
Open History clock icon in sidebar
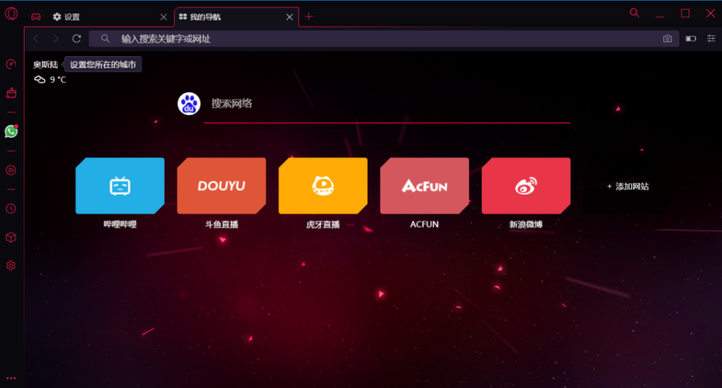[x=11, y=208]
